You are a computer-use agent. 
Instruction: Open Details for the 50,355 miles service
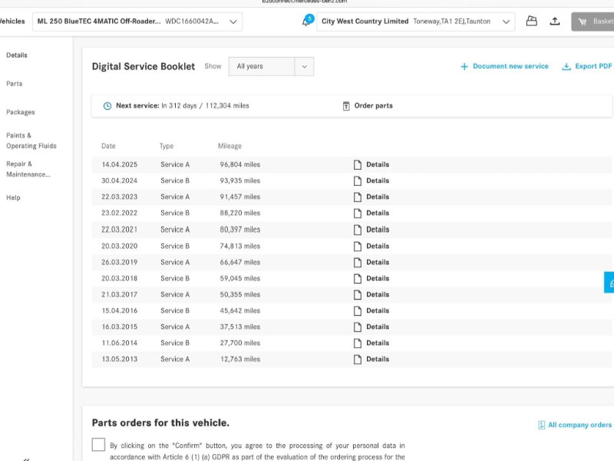coord(378,294)
